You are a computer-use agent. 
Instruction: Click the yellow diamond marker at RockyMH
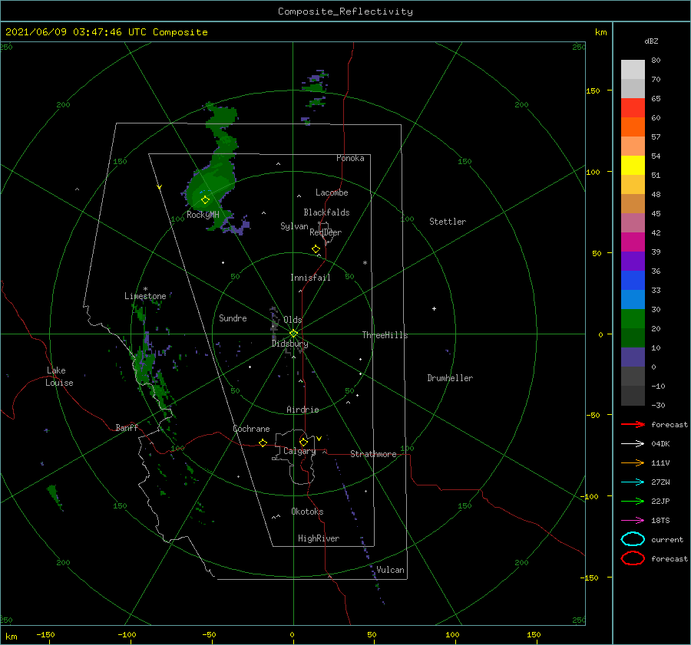coord(205,200)
